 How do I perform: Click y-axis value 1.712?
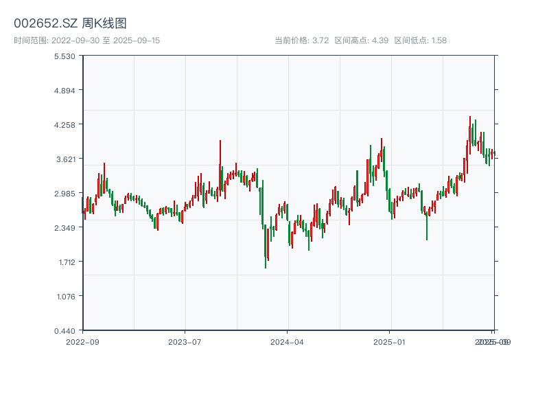(x=67, y=262)
